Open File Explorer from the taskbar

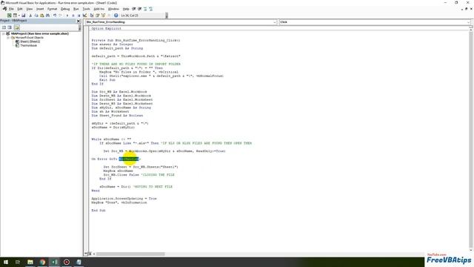click(30, 262)
